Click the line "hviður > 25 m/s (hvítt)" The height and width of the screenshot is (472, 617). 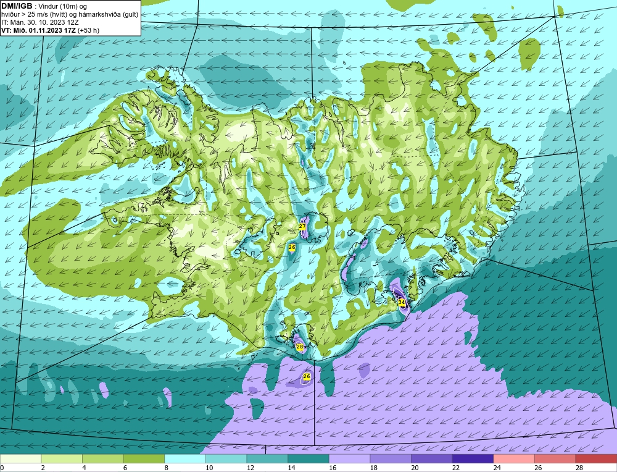[x=35, y=14]
